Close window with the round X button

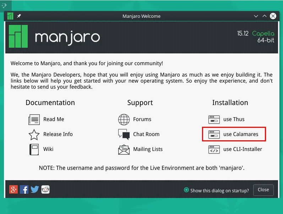[x=273, y=16]
